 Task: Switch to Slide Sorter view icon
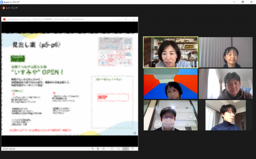[x=119, y=149]
